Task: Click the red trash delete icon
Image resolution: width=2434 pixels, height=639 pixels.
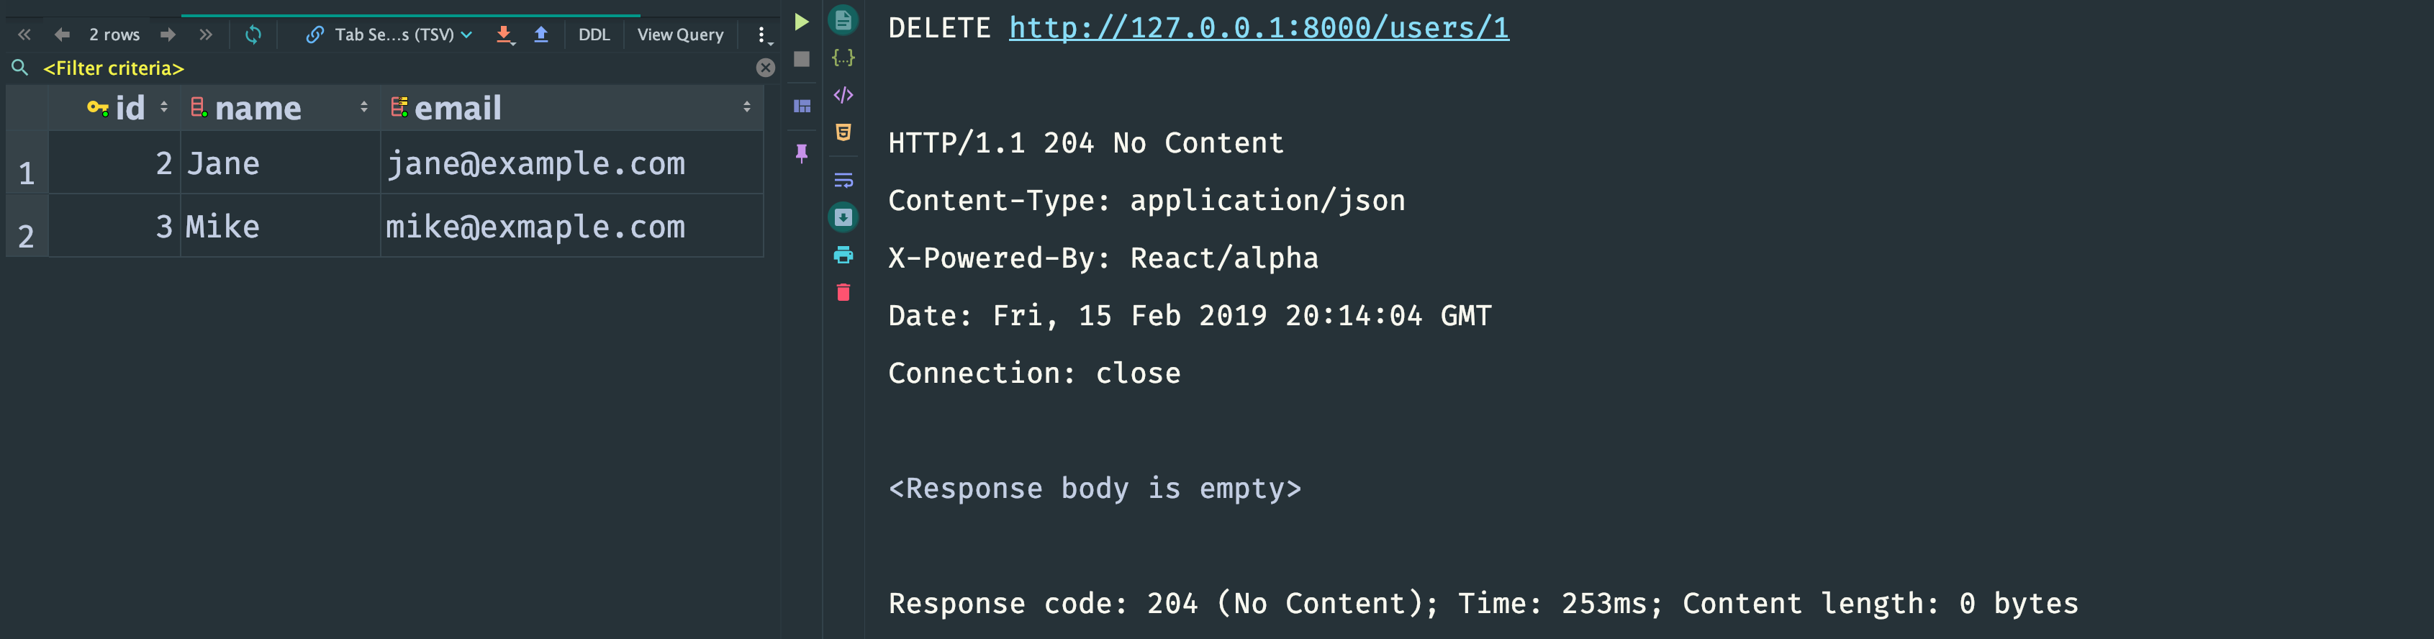Action: pyautogui.click(x=843, y=292)
